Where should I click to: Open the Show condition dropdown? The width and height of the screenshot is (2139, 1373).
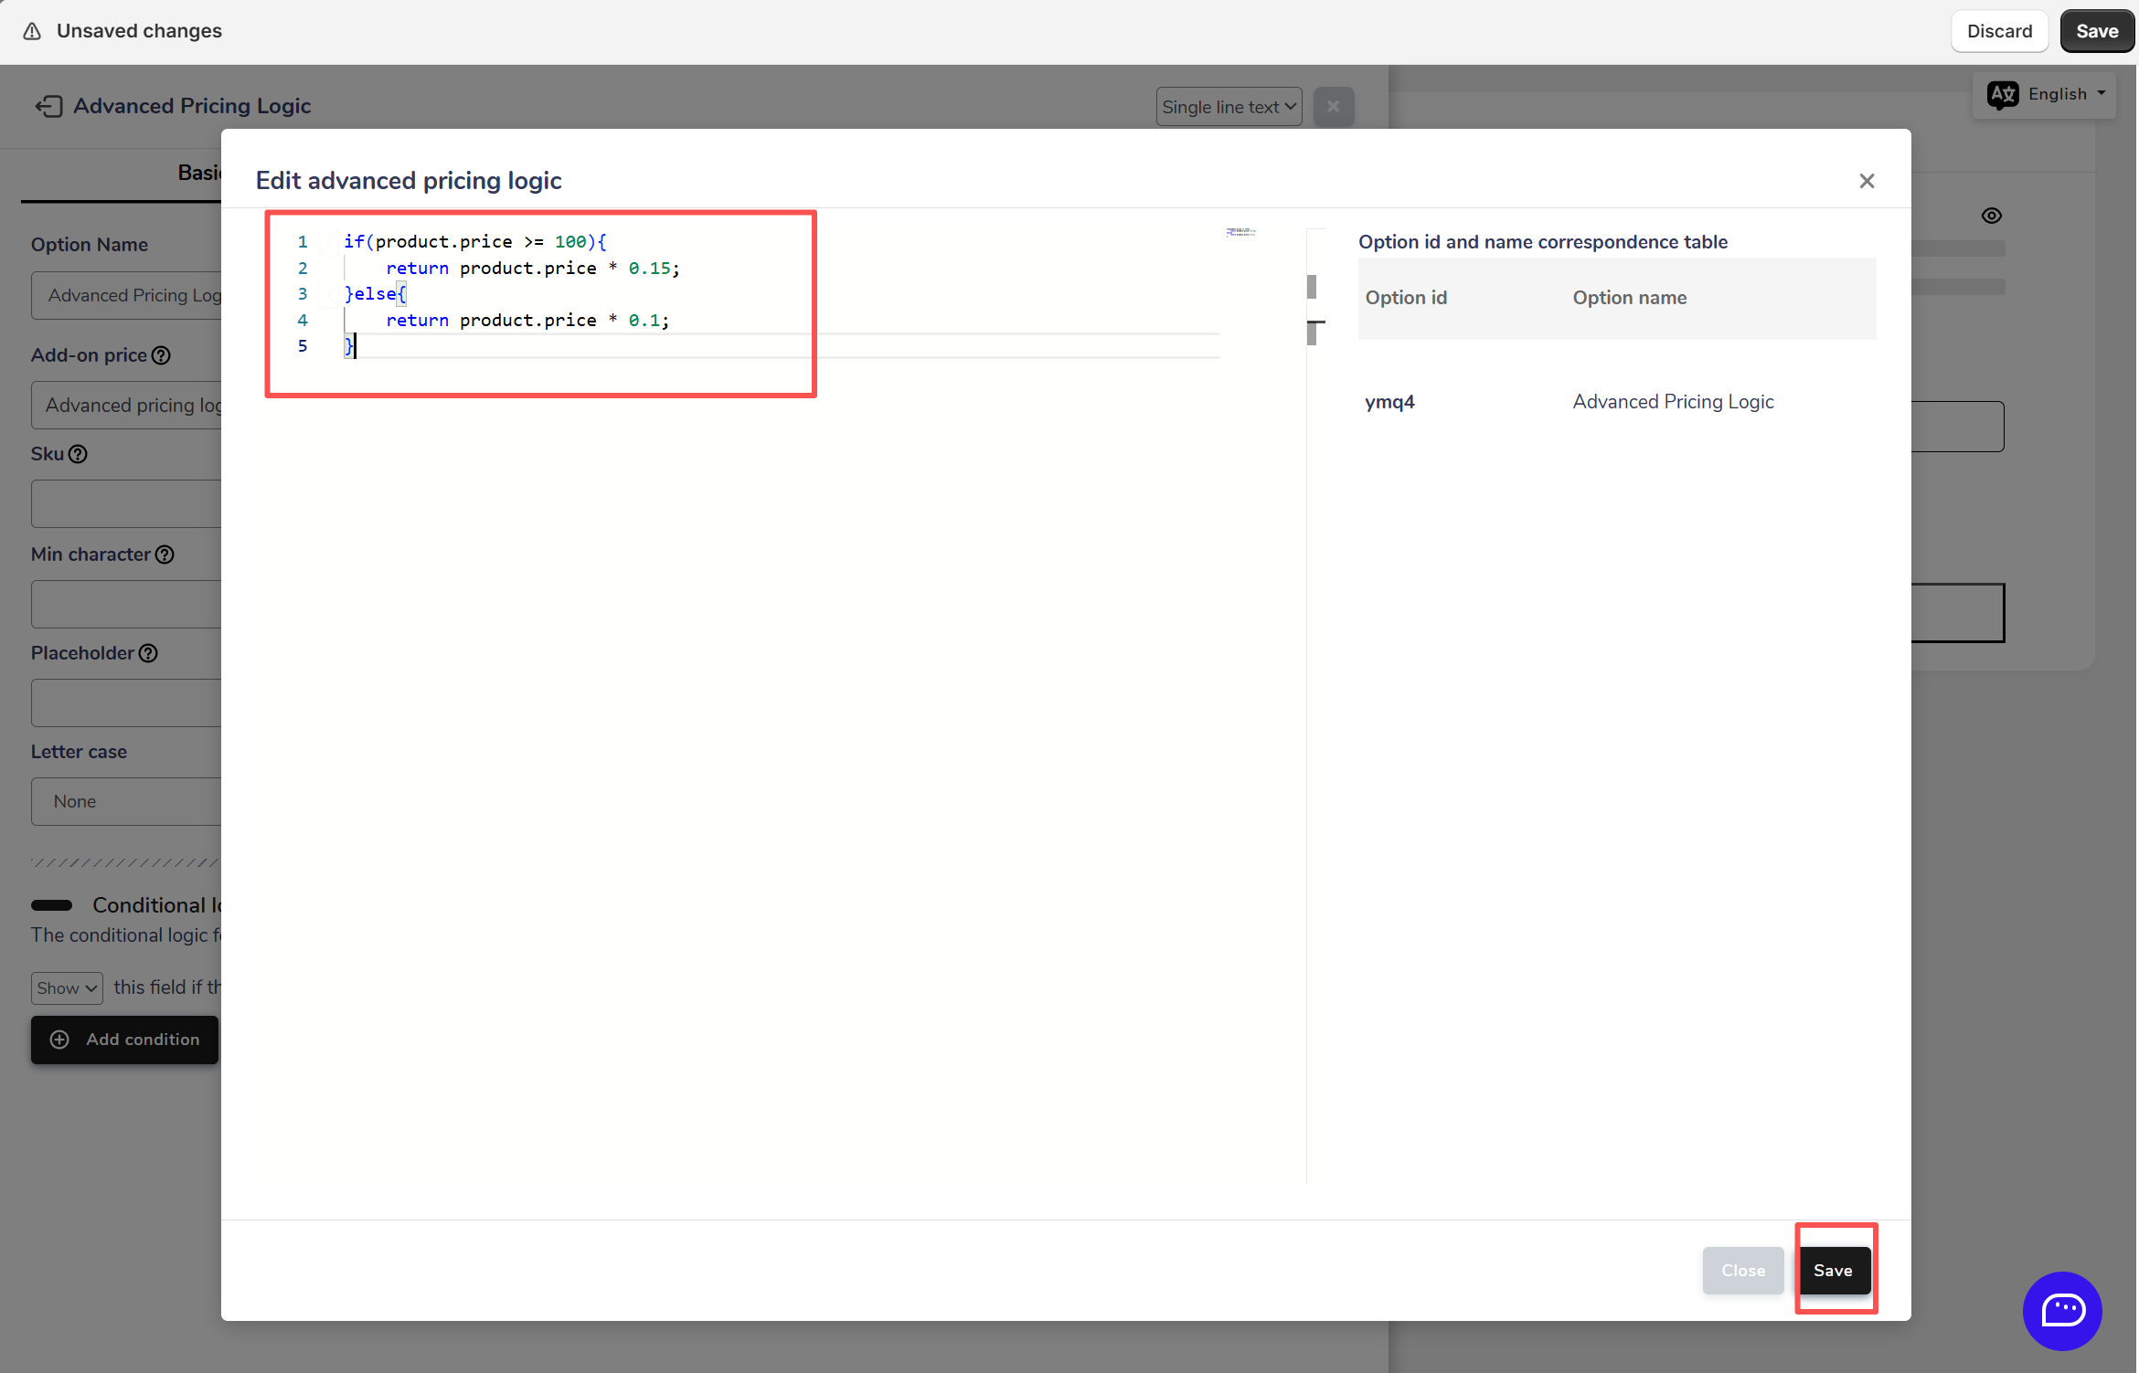pos(67,988)
